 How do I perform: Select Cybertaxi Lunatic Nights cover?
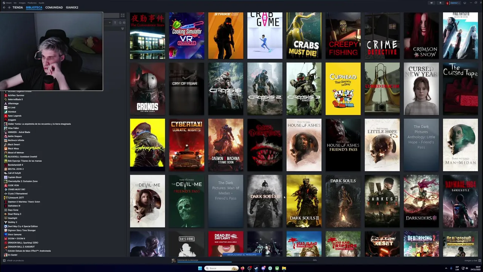(x=186, y=145)
